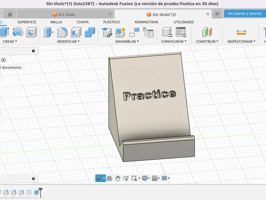The width and height of the screenshot is (266, 200).
Task: Choose the Fillet tool icon
Action: pos(62,32)
